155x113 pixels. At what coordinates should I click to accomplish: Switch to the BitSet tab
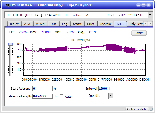point(14,24)
